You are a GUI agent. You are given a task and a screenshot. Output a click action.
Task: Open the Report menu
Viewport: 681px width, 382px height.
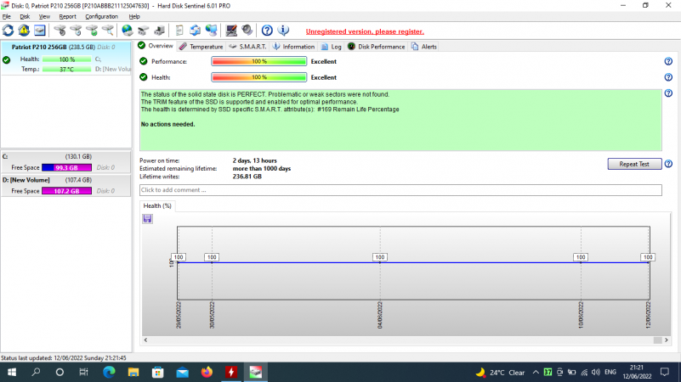click(67, 16)
